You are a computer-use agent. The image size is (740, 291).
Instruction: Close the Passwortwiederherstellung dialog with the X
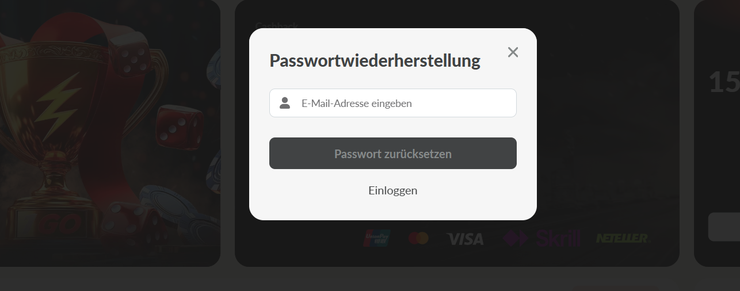click(x=513, y=52)
